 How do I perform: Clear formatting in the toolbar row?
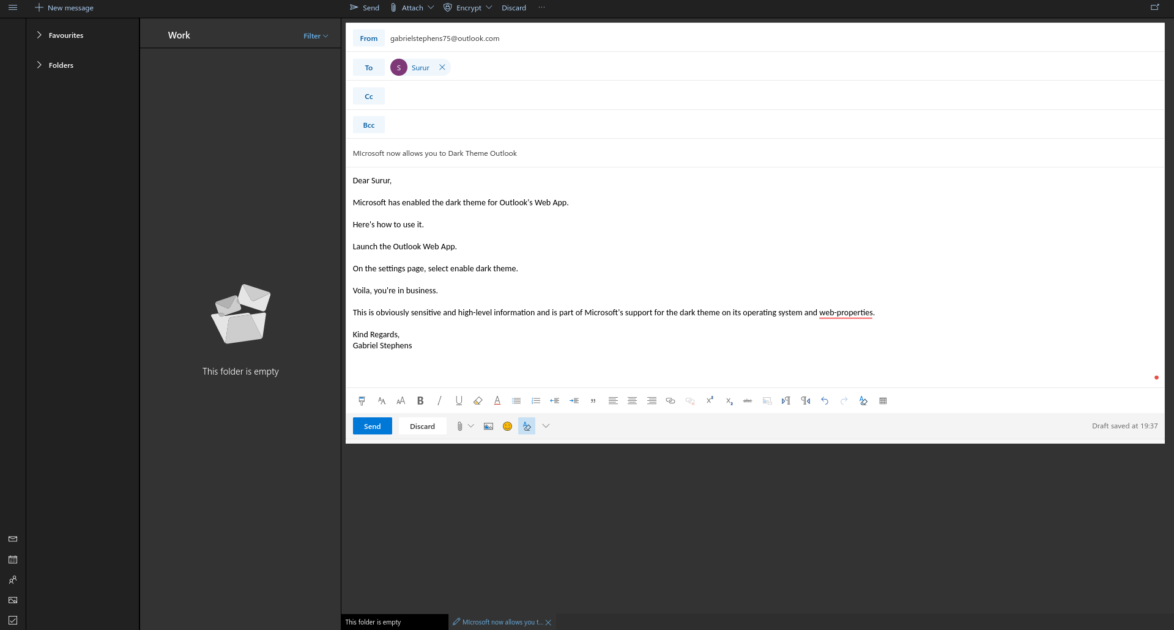(863, 401)
